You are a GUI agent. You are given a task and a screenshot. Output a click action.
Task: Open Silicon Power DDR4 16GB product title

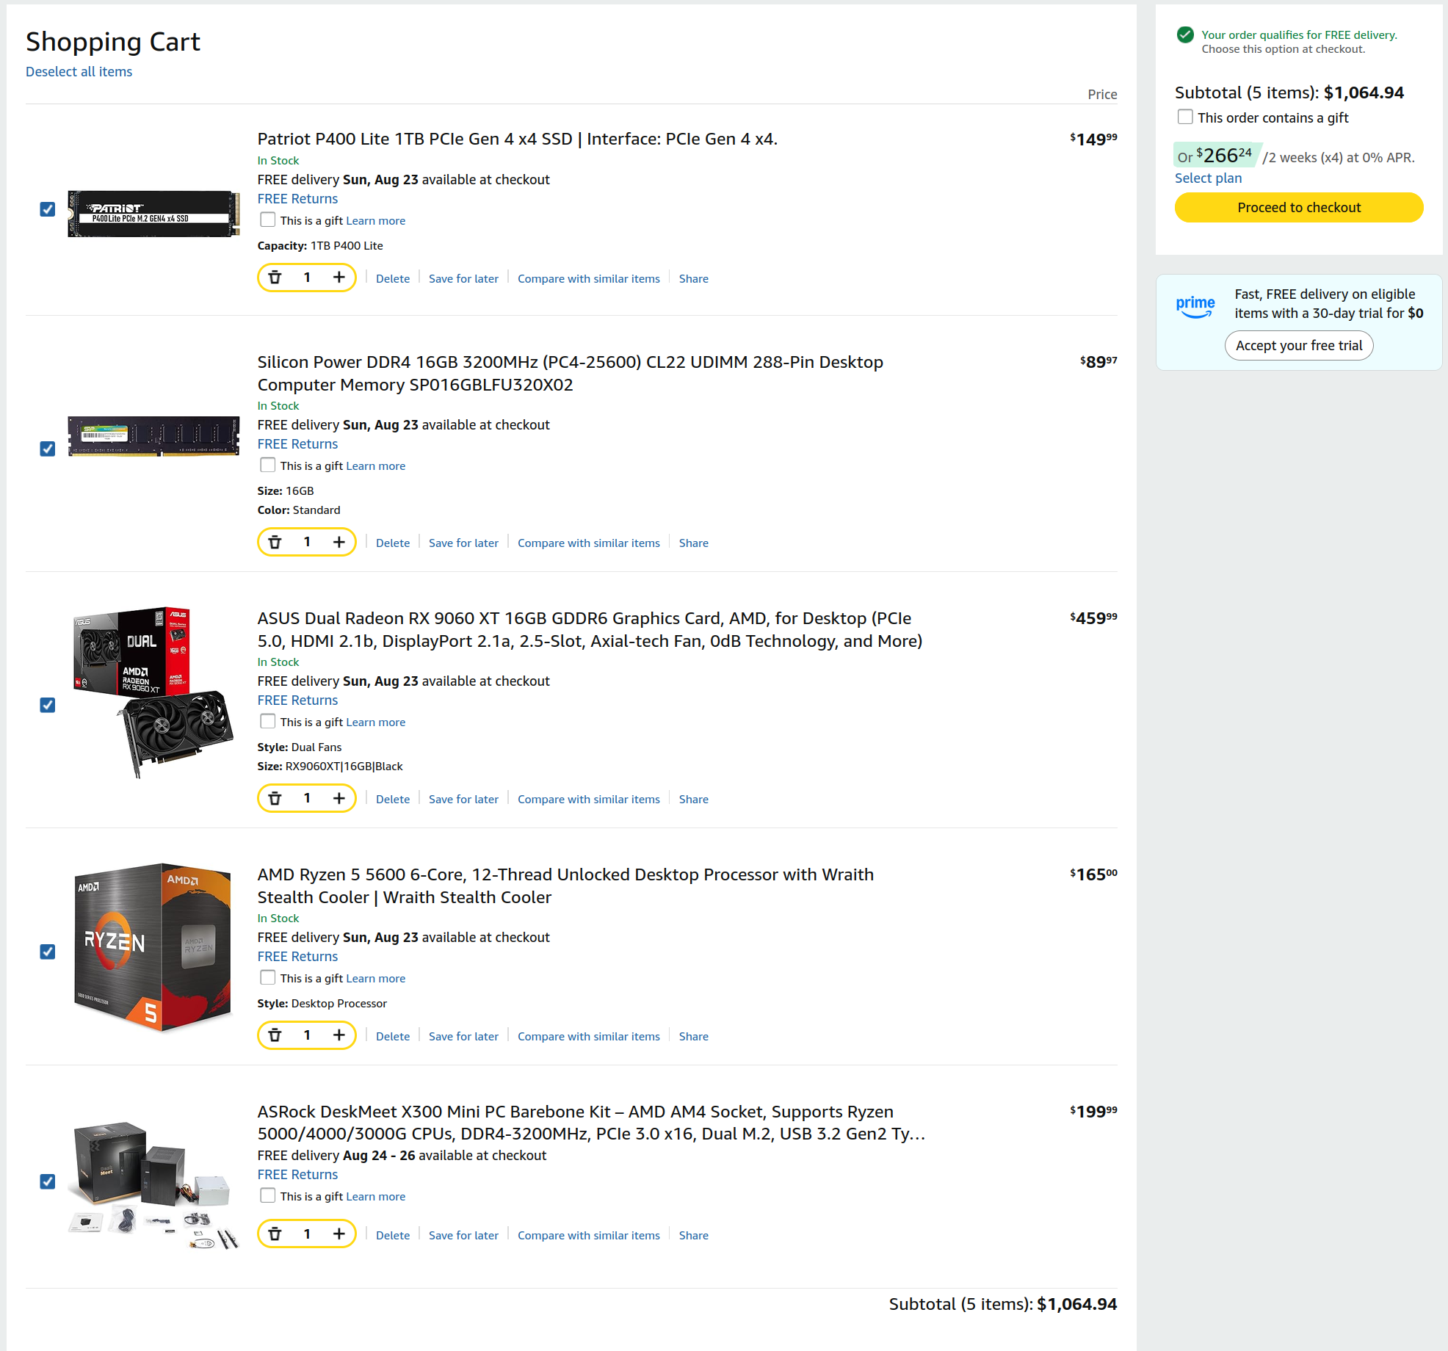pyautogui.click(x=571, y=373)
